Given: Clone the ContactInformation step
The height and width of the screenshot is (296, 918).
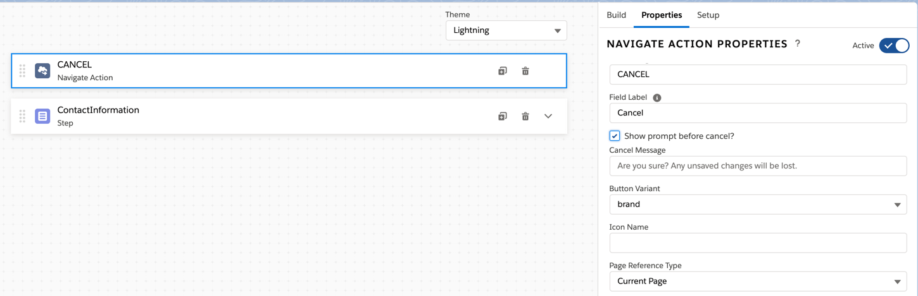Looking at the screenshot, I should [x=502, y=116].
